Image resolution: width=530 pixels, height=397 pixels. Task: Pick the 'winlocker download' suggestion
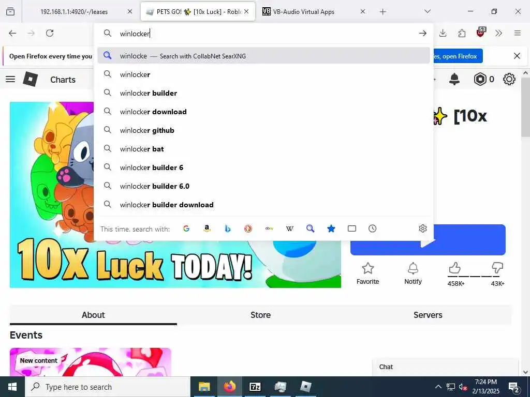(x=263, y=112)
